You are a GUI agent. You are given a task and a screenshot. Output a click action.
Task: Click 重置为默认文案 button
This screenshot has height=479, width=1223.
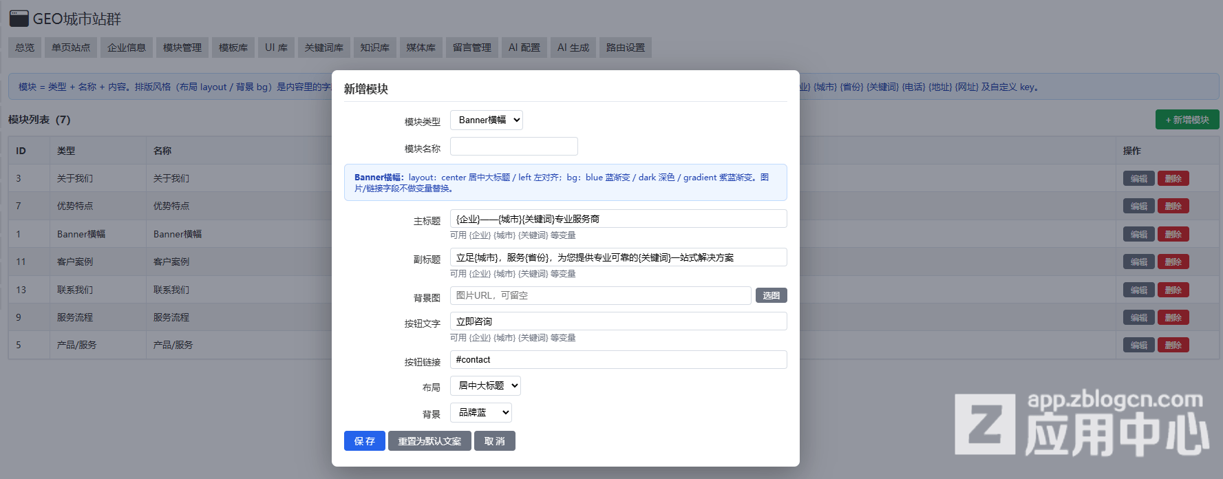429,441
